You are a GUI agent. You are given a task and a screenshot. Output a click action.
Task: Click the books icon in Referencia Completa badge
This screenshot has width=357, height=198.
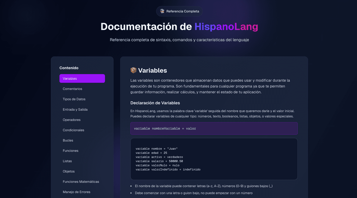point(162,11)
